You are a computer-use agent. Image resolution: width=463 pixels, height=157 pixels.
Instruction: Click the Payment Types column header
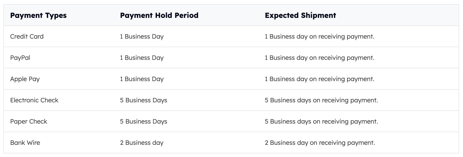pos(38,16)
